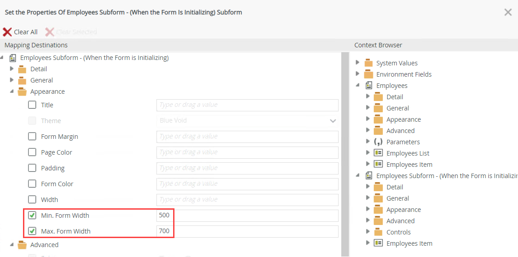Click the red X Clear All icon
The width and height of the screenshot is (518, 257).
[x=7, y=32]
